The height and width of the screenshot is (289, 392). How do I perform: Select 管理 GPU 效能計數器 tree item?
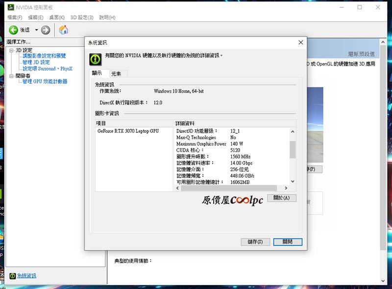tap(45, 81)
